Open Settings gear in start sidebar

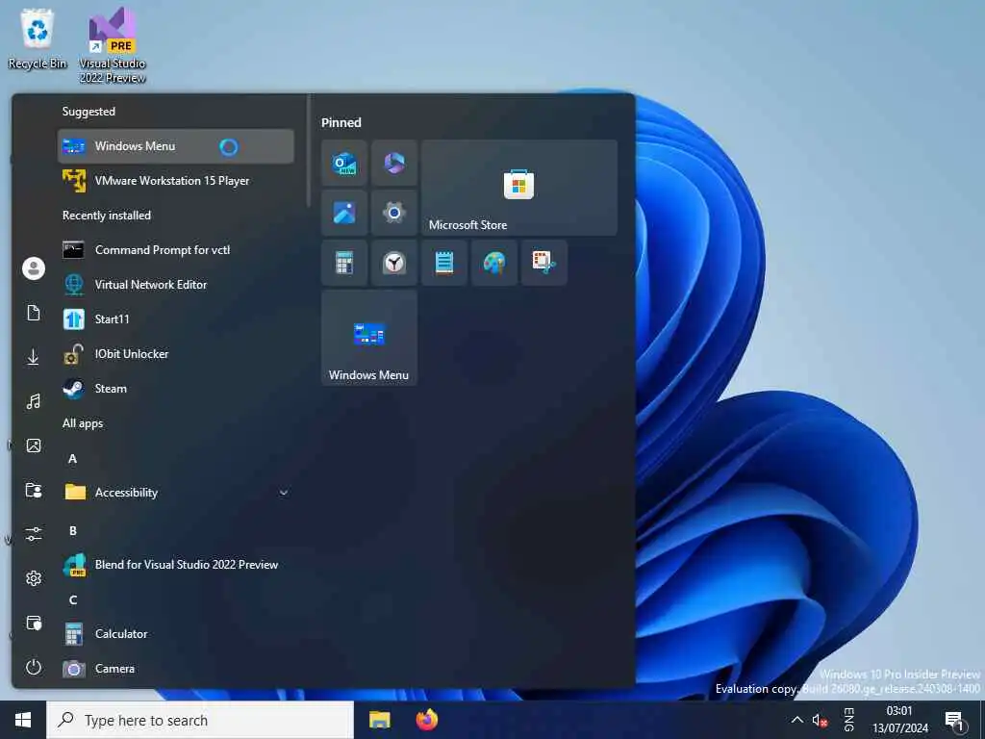point(34,578)
